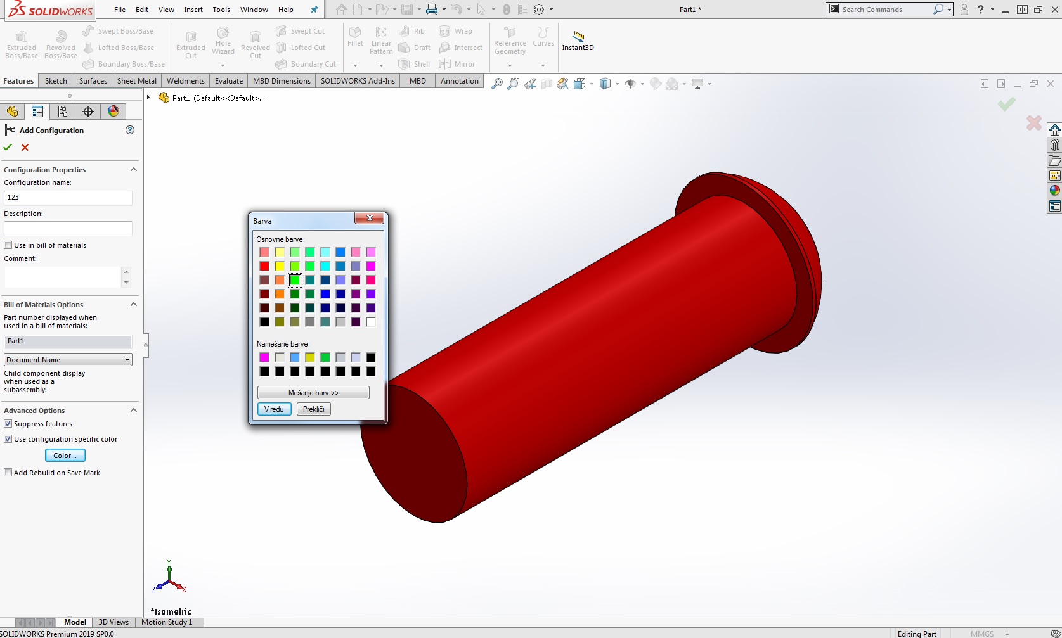Click green checkmark to accept configuration
The width and height of the screenshot is (1062, 638).
[8, 147]
